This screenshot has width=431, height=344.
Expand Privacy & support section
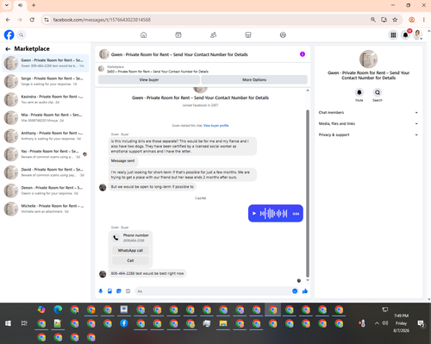368,134
